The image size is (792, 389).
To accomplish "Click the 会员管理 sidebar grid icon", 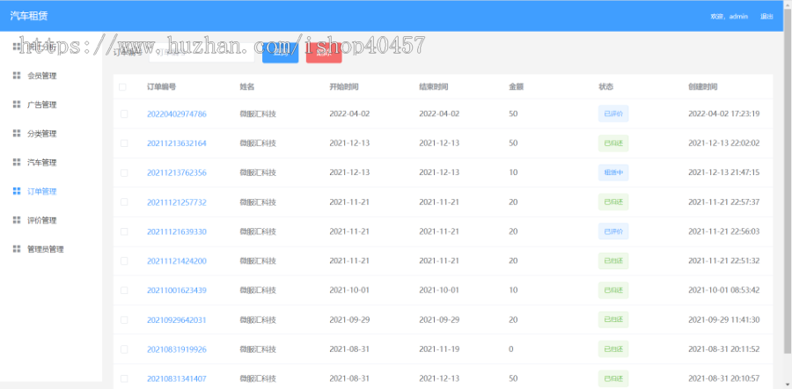I will 17,76.
